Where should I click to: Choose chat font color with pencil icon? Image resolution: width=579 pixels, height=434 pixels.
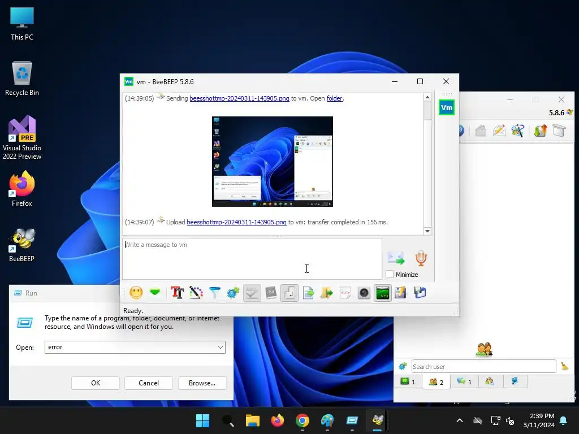click(196, 293)
